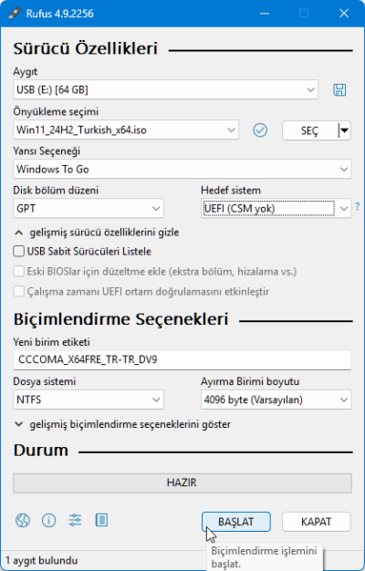Screen dimensions: 365x571
Task: Open the Aygıt USB (E:) dropdown
Action: pos(165,89)
